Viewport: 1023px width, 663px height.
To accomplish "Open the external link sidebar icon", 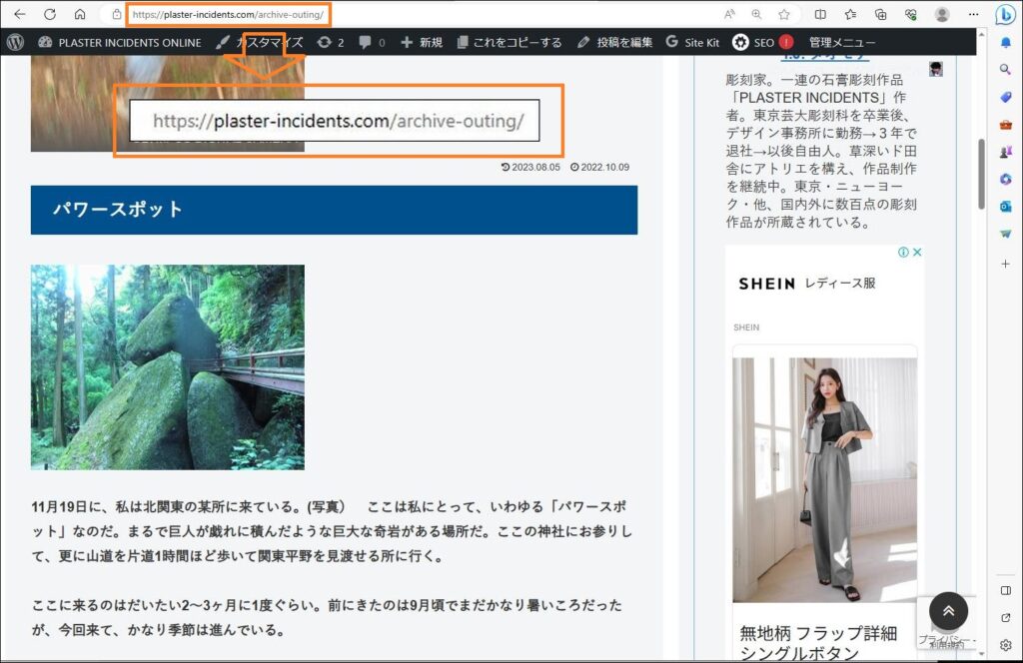I will click(x=1005, y=617).
